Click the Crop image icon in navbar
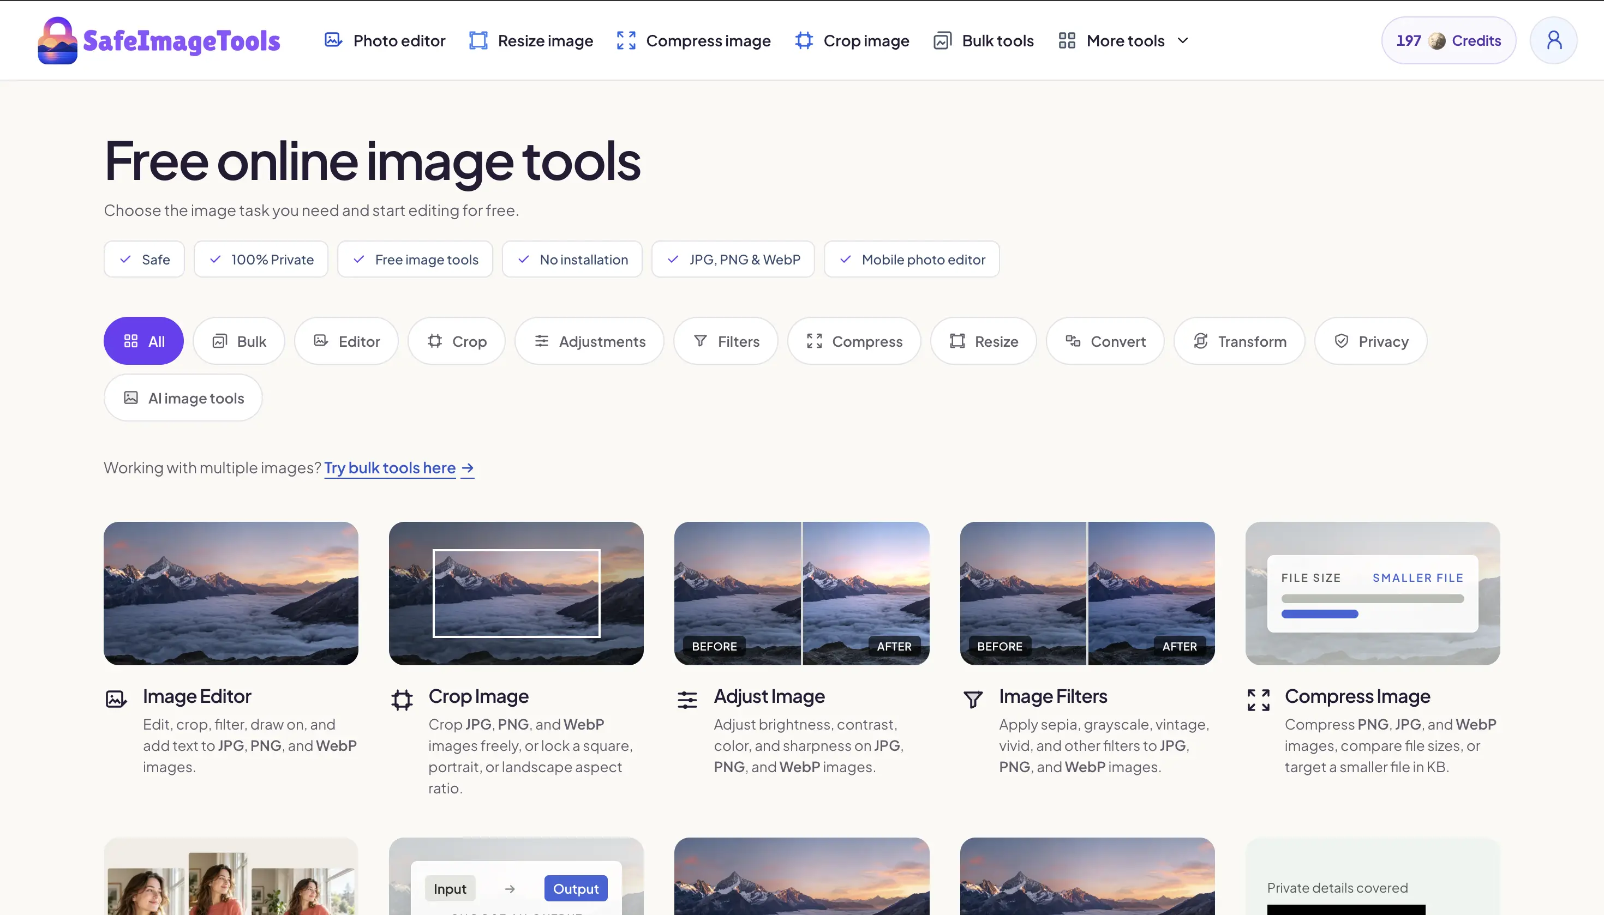Viewport: 1604px width, 915px height. (804, 40)
